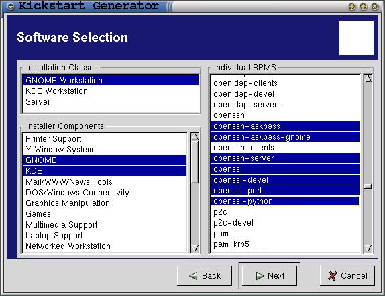385x296 pixels.
Task: Go back with the Back button
Action: [x=205, y=276]
